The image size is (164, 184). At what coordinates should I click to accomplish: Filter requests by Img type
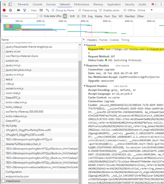[x=90, y=16]
